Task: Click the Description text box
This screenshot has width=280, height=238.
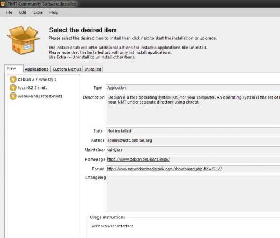Action: pos(193,109)
